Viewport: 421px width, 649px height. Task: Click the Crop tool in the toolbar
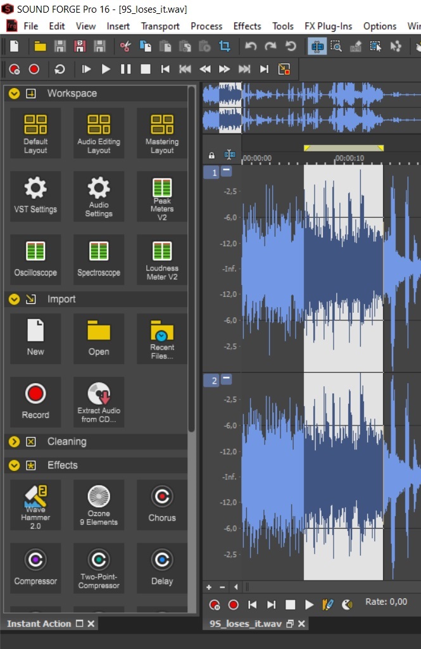pos(224,46)
